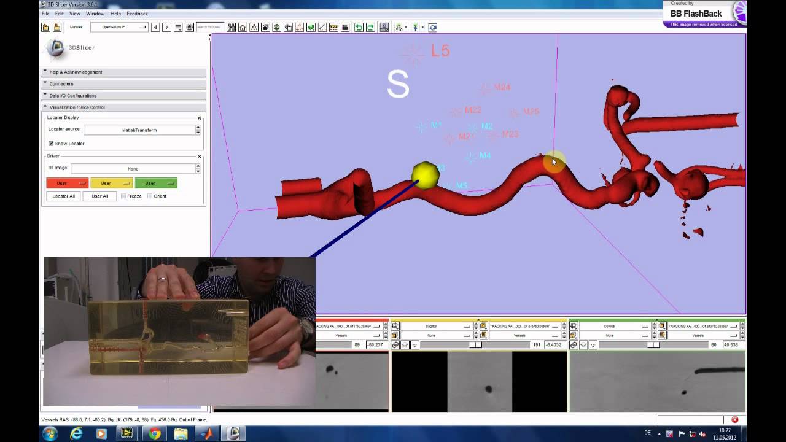Image resolution: width=786 pixels, height=442 pixels.
Task: Click the 3D Slicer logo
Action: coord(56,48)
